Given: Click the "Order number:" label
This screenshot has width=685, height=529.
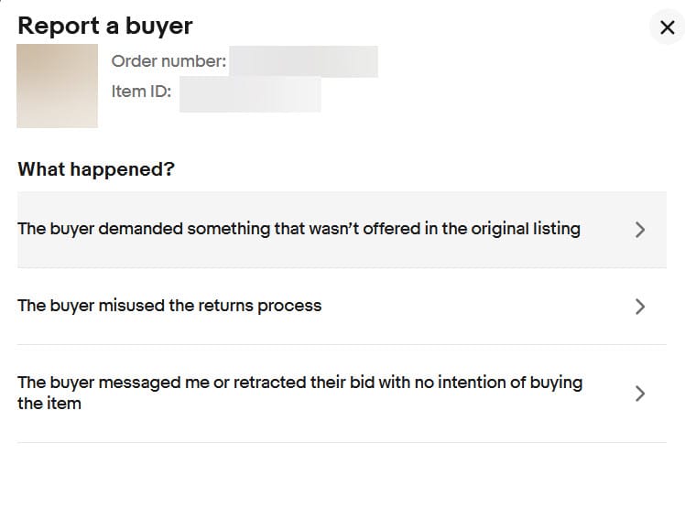Looking at the screenshot, I should [x=169, y=61].
